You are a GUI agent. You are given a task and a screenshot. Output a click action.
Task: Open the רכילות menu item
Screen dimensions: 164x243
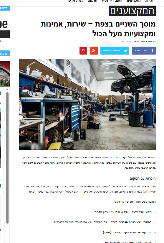click(149, 1)
